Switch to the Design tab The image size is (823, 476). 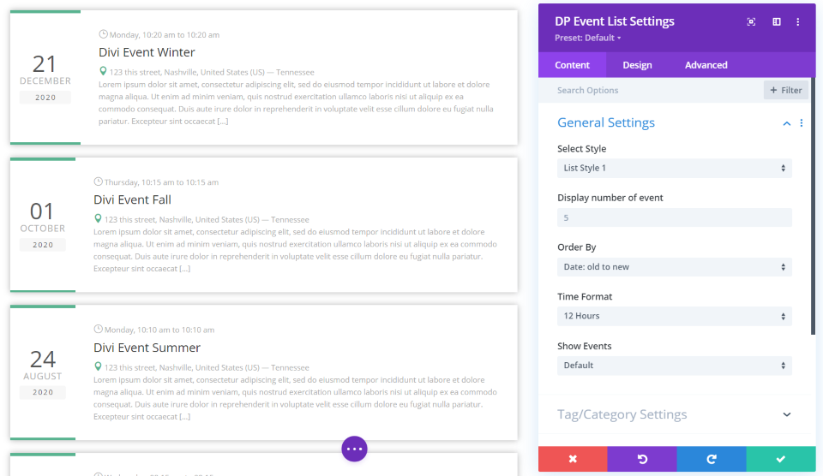coord(637,65)
